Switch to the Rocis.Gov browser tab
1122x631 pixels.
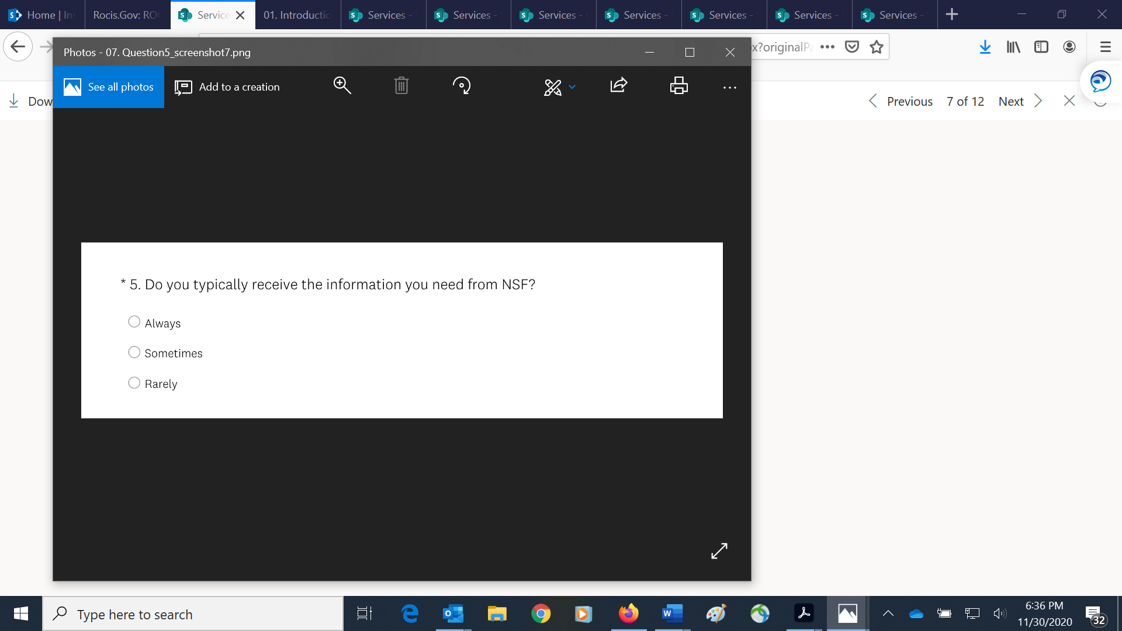[126, 15]
